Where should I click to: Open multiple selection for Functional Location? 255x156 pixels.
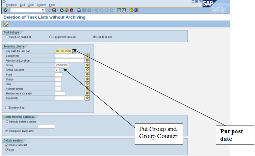coord(87,60)
